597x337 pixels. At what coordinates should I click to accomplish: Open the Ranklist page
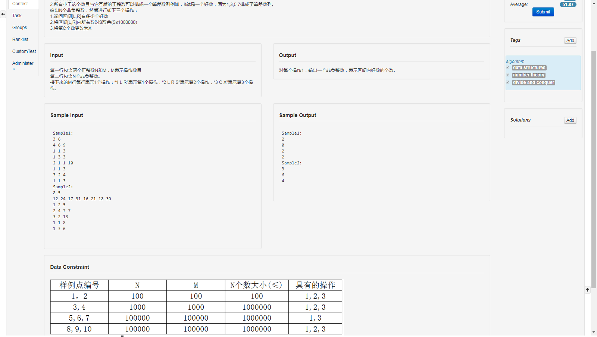tap(20, 40)
